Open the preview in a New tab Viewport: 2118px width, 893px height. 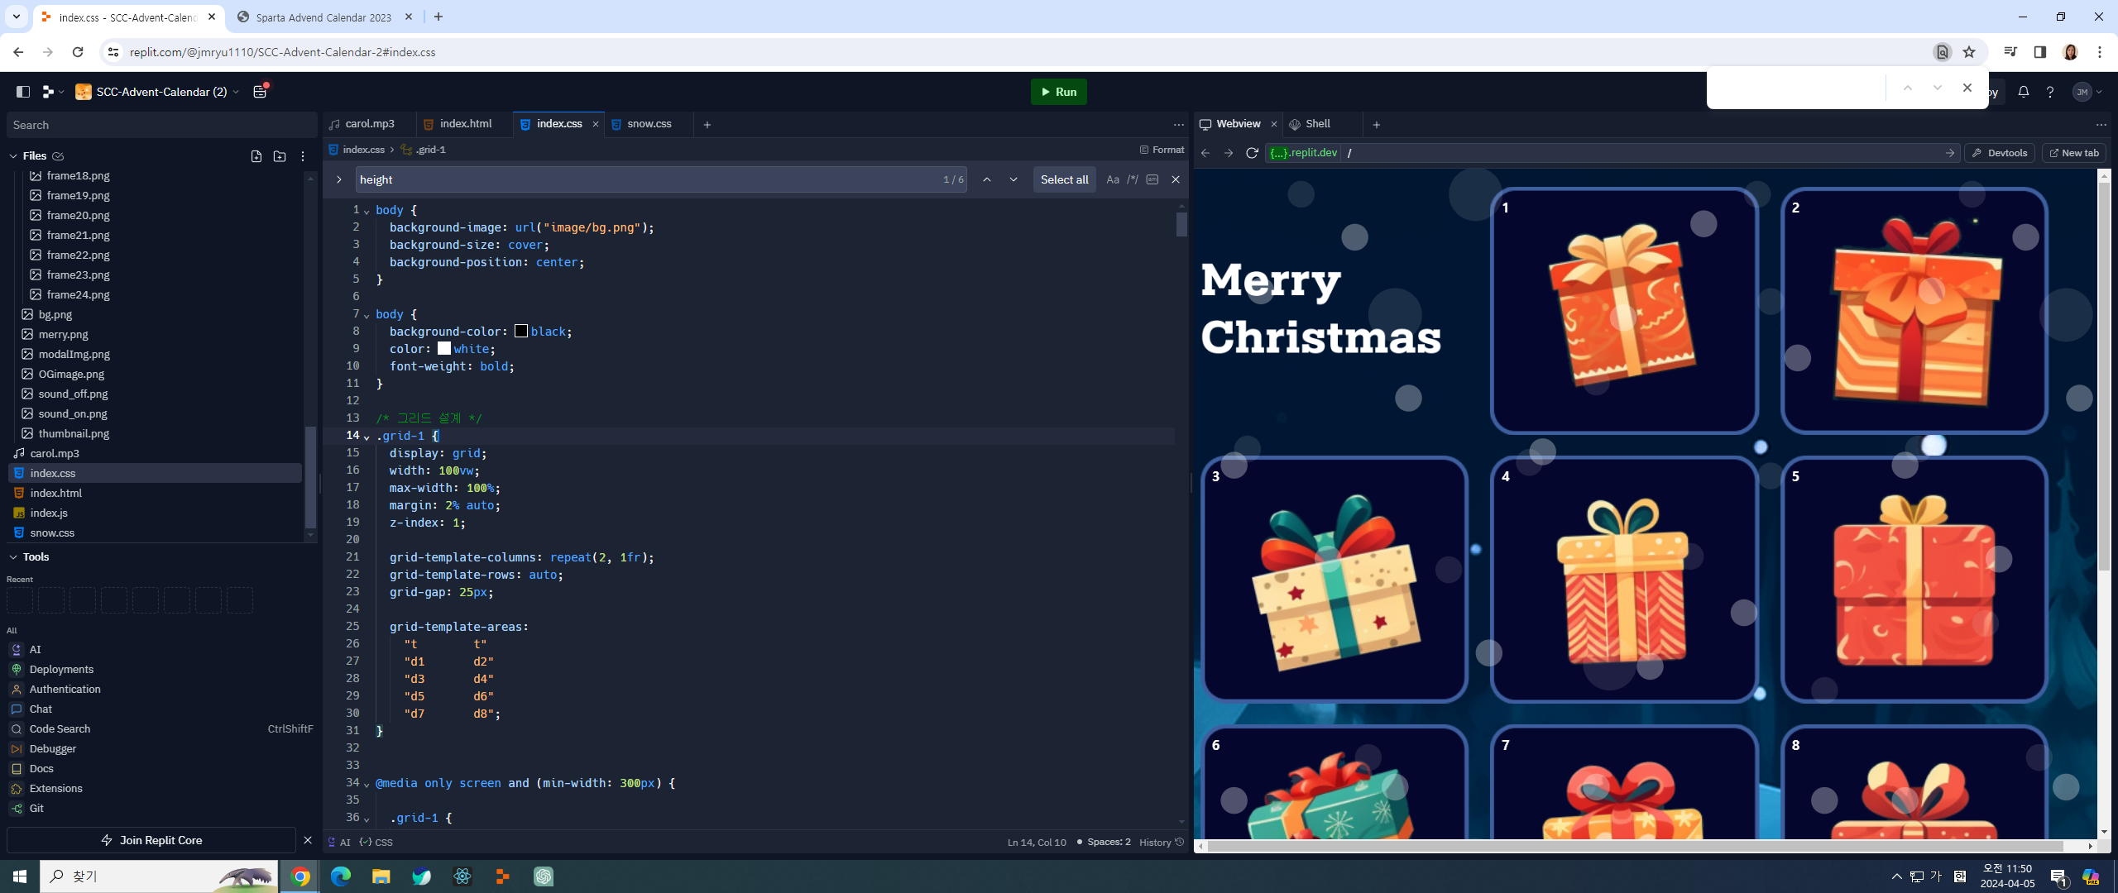click(2072, 153)
